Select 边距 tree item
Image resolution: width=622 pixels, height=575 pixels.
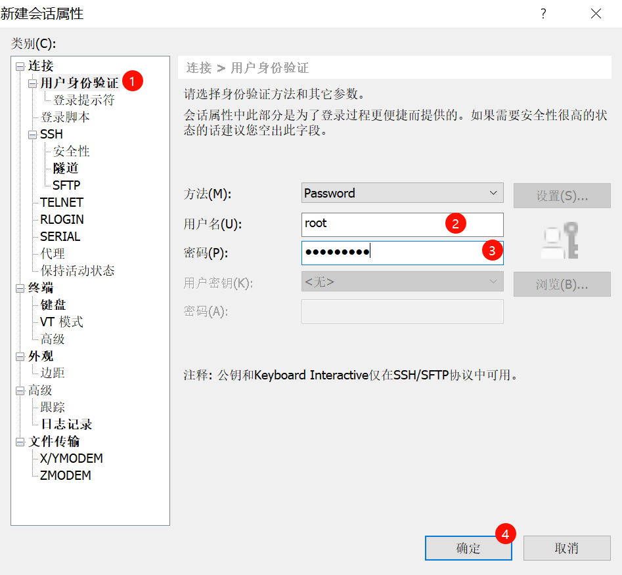[x=53, y=373]
